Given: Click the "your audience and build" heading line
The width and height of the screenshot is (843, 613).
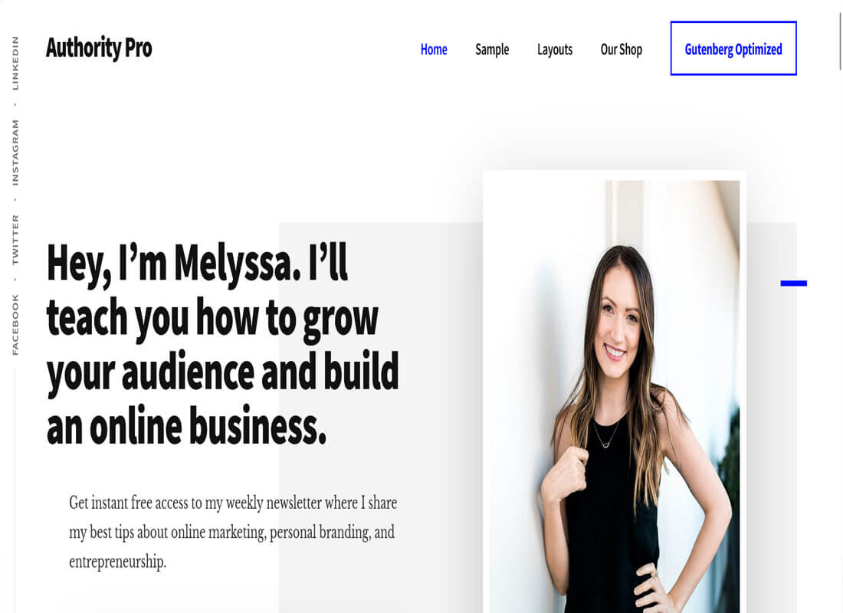Looking at the screenshot, I should tap(222, 372).
